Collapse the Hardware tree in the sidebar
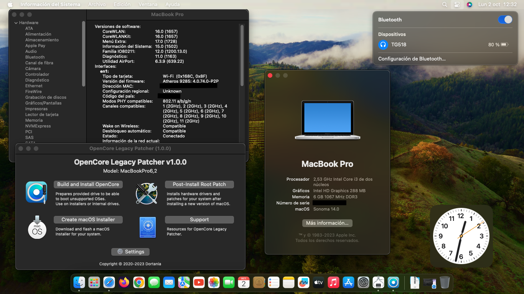524x294 pixels. click(16, 23)
